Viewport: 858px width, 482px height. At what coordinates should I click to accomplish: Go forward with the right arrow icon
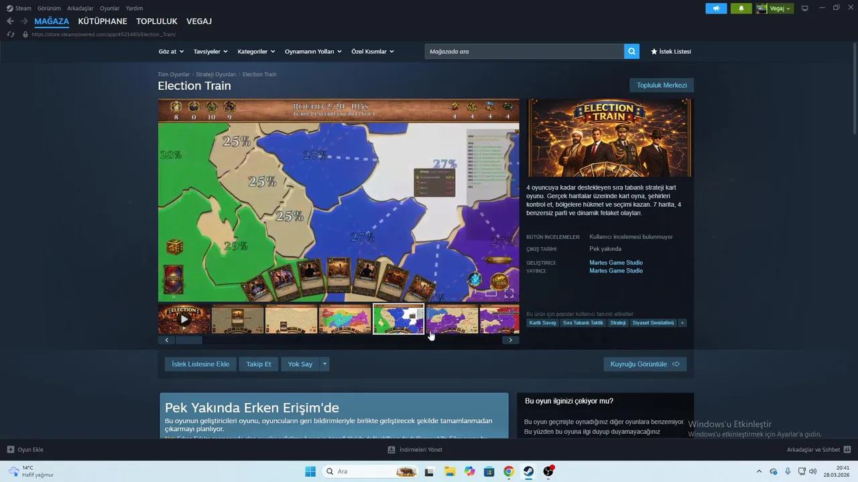coord(24,21)
